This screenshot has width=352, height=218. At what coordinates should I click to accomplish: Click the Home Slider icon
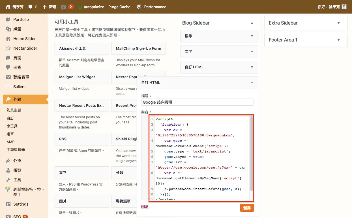pos(8,39)
